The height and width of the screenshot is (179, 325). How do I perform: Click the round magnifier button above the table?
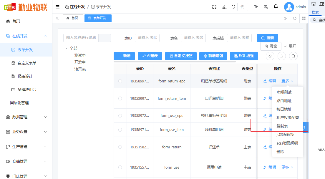tap(293, 56)
